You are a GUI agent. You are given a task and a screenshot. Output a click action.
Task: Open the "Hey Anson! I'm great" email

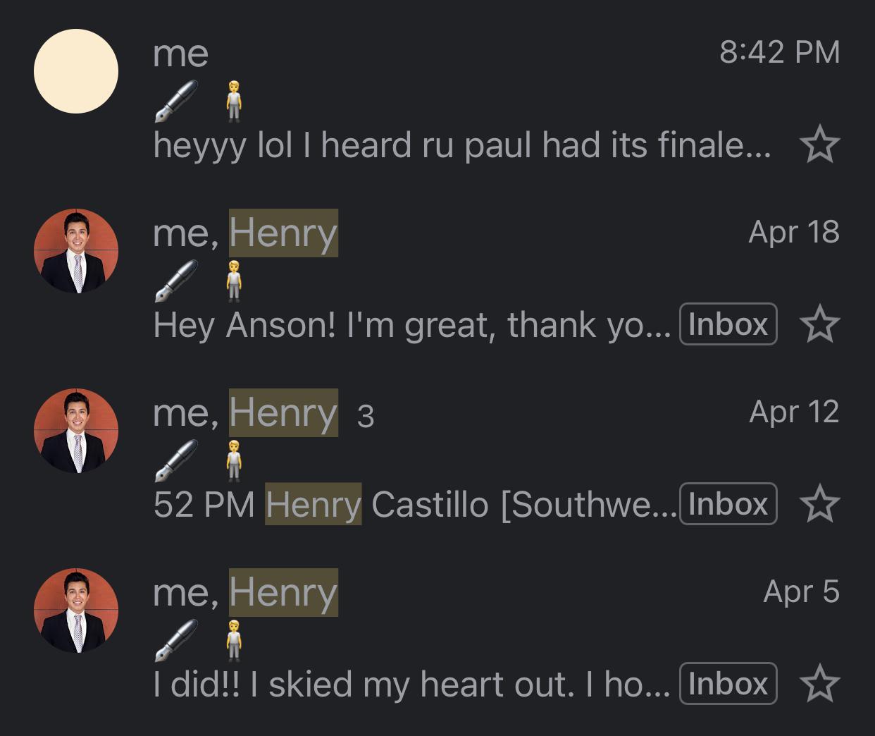pyautogui.click(x=412, y=325)
